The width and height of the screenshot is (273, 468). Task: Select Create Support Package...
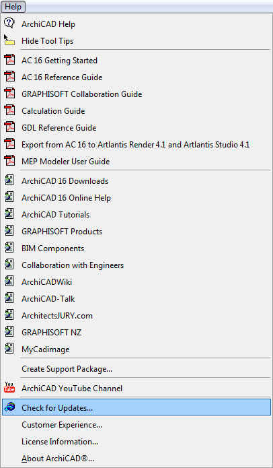(136, 369)
